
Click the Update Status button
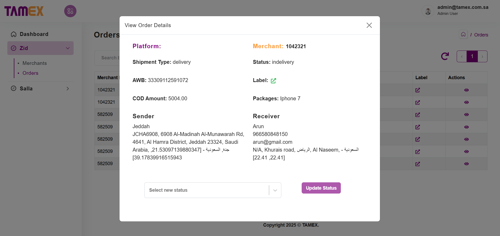[321, 188]
